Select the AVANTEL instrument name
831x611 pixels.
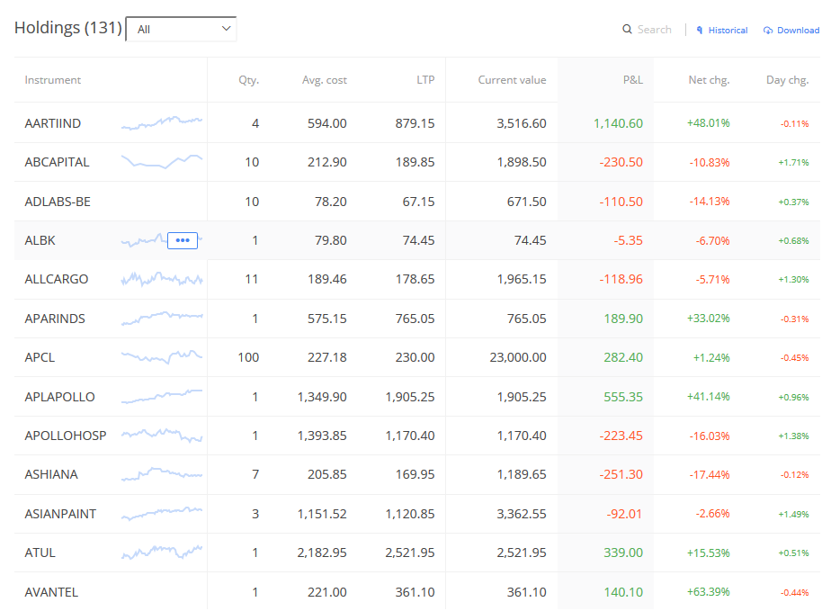point(51,592)
